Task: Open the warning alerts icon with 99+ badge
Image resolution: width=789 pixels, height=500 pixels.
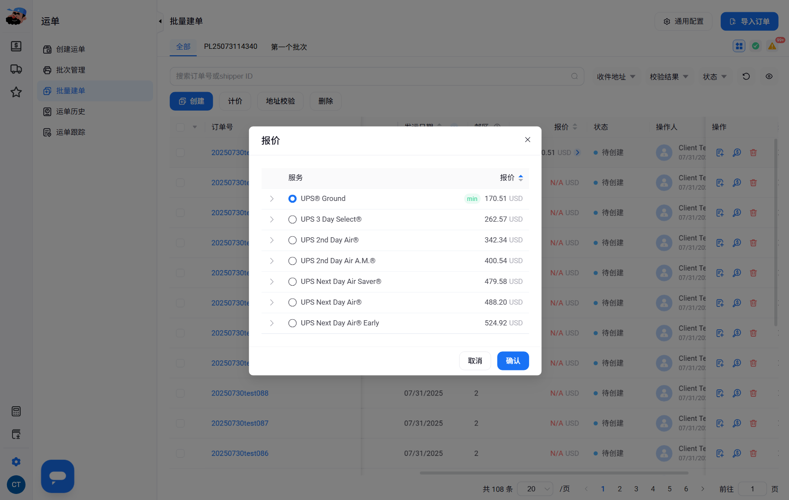Action: [772, 46]
